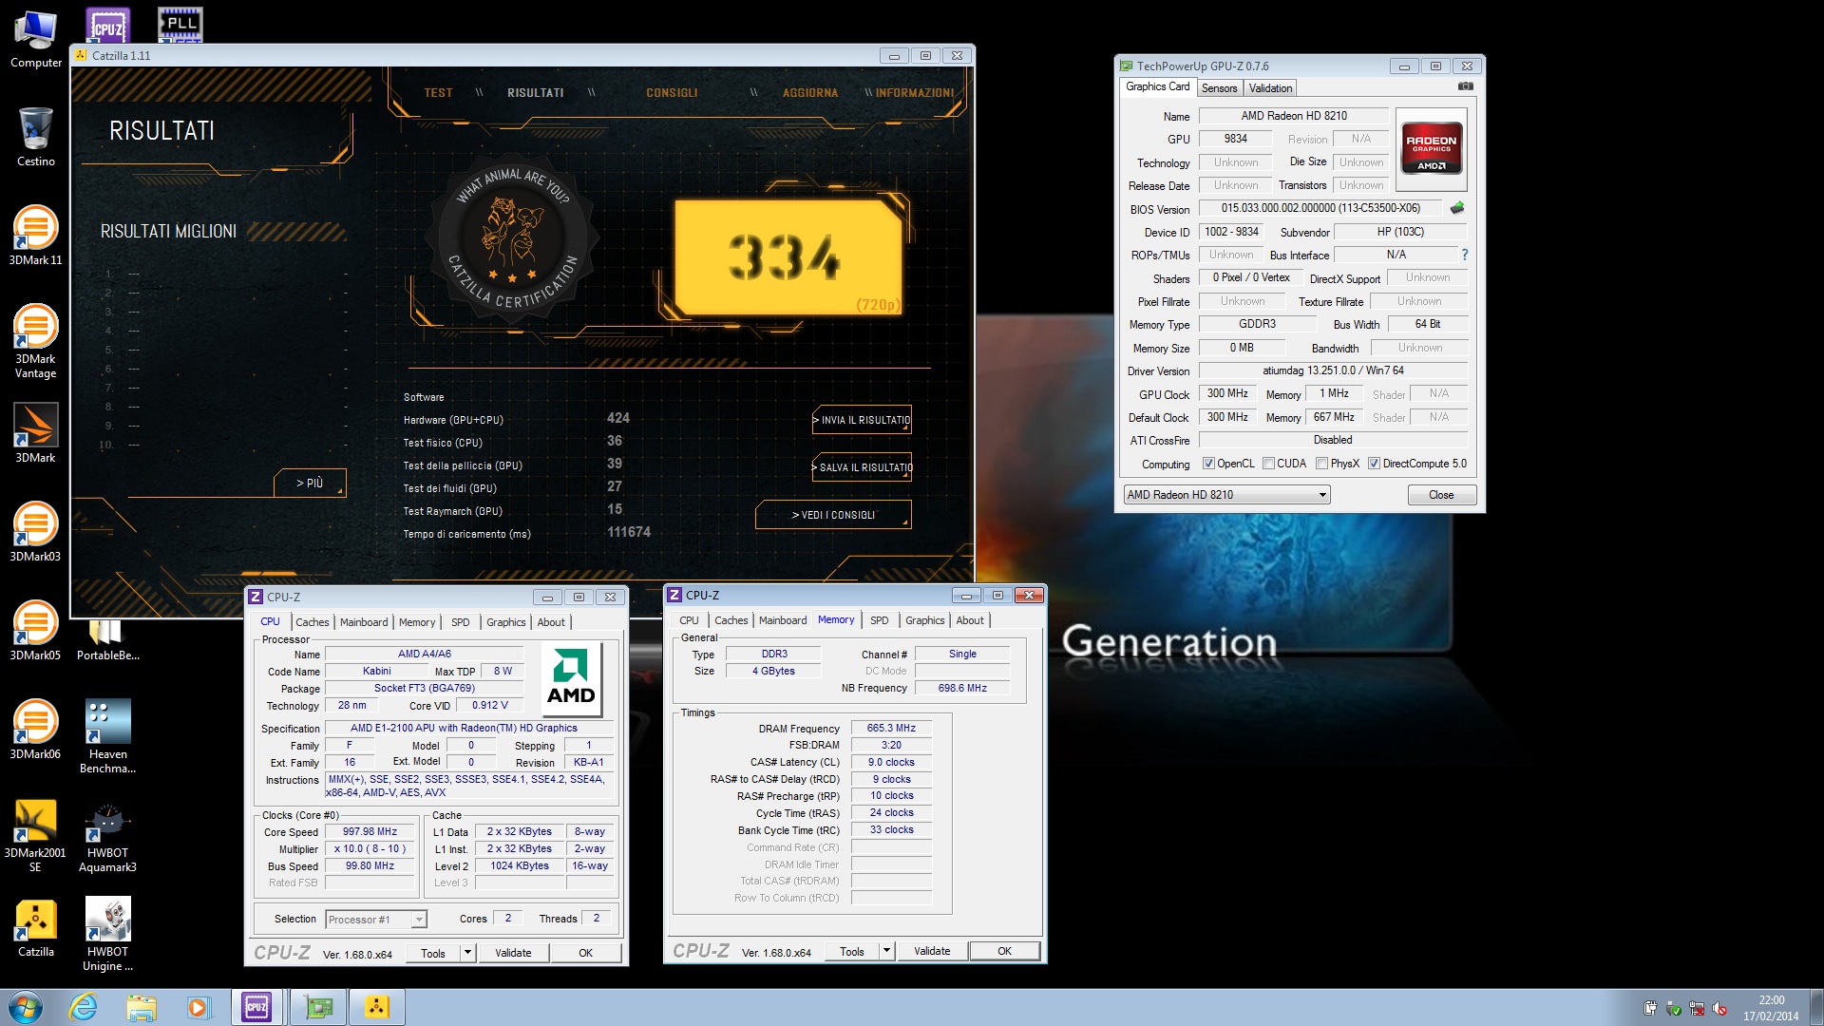Image resolution: width=1824 pixels, height=1026 pixels.
Task: Click the BIOS Version field in GPU-Z
Action: [x=1320, y=208]
